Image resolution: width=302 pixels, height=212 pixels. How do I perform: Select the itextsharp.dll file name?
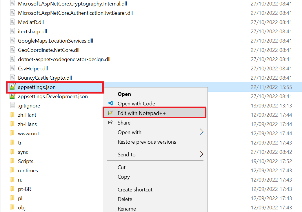point(32,31)
